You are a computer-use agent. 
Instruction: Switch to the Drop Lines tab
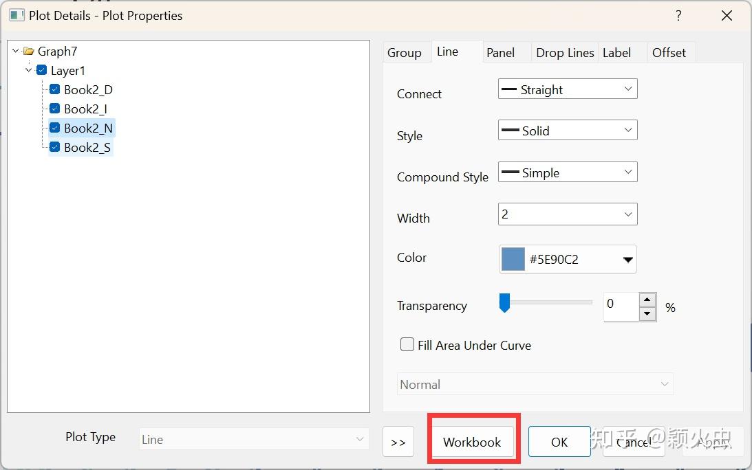[x=565, y=53]
